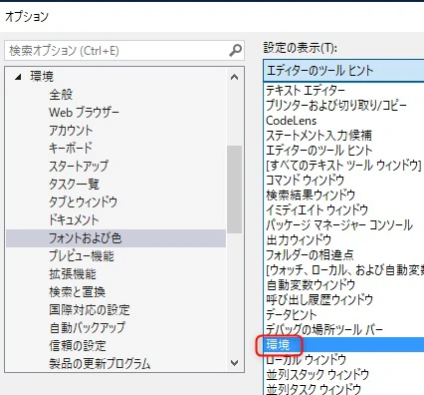
Task: Choose ステートメント入力候補 list entry
Action: (344, 135)
